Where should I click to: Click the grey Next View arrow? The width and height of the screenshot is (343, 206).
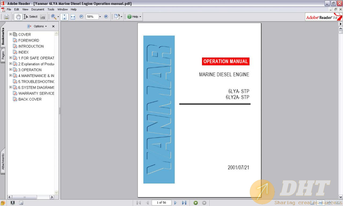pos(204,203)
